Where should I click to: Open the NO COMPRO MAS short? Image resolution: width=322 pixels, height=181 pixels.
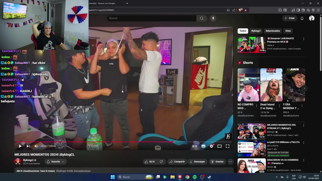click(x=249, y=85)
